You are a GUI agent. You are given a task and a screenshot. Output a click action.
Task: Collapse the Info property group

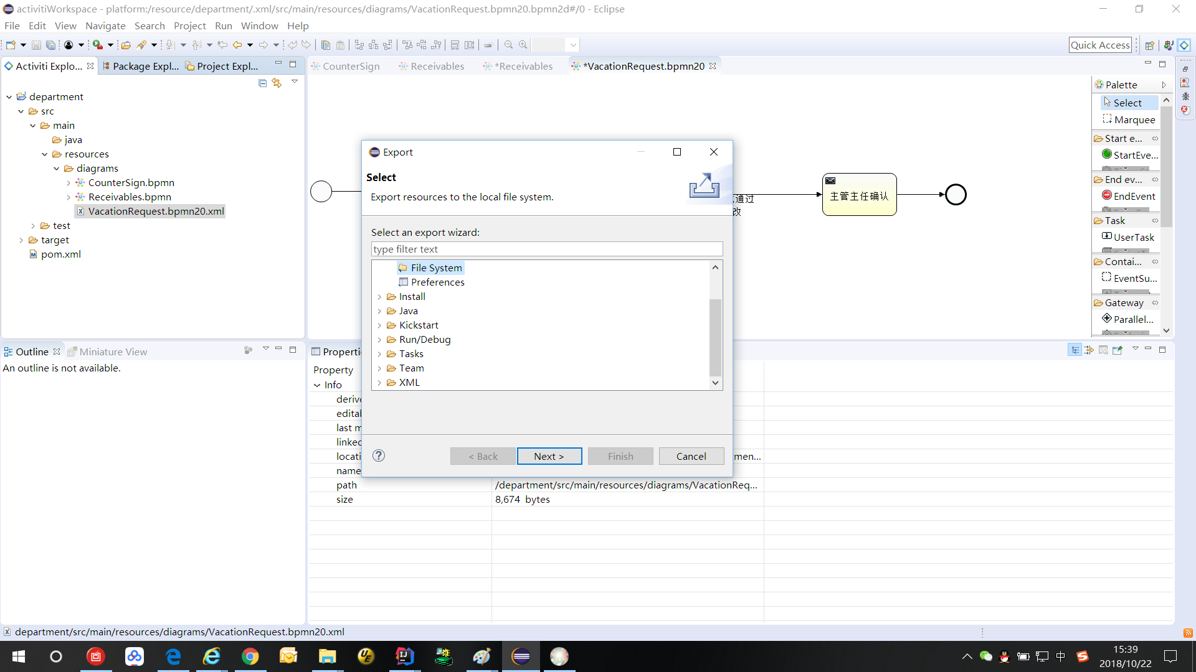click(x=317, y=385)
